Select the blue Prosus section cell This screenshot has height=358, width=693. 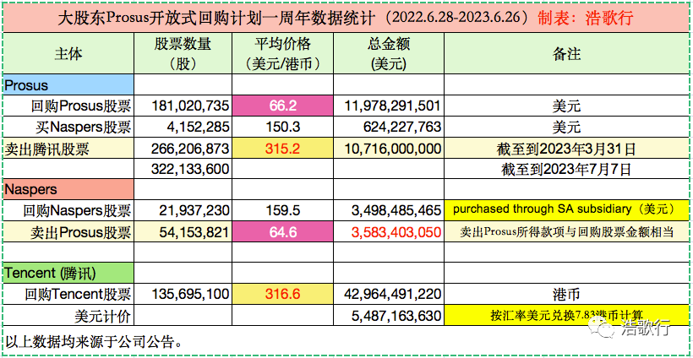[x=68, y=84]
